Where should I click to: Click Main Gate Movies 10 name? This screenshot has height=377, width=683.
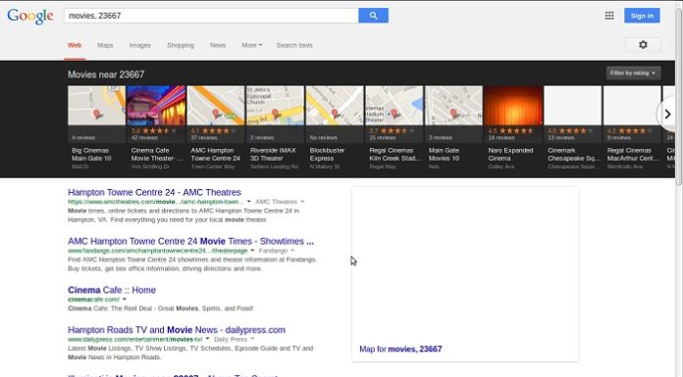click(x=444, y=155)
